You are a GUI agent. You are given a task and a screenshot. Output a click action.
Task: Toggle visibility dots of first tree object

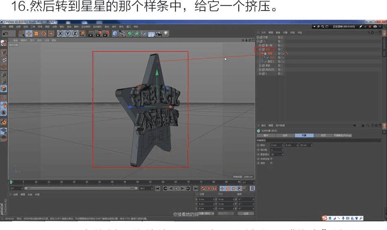282,37
